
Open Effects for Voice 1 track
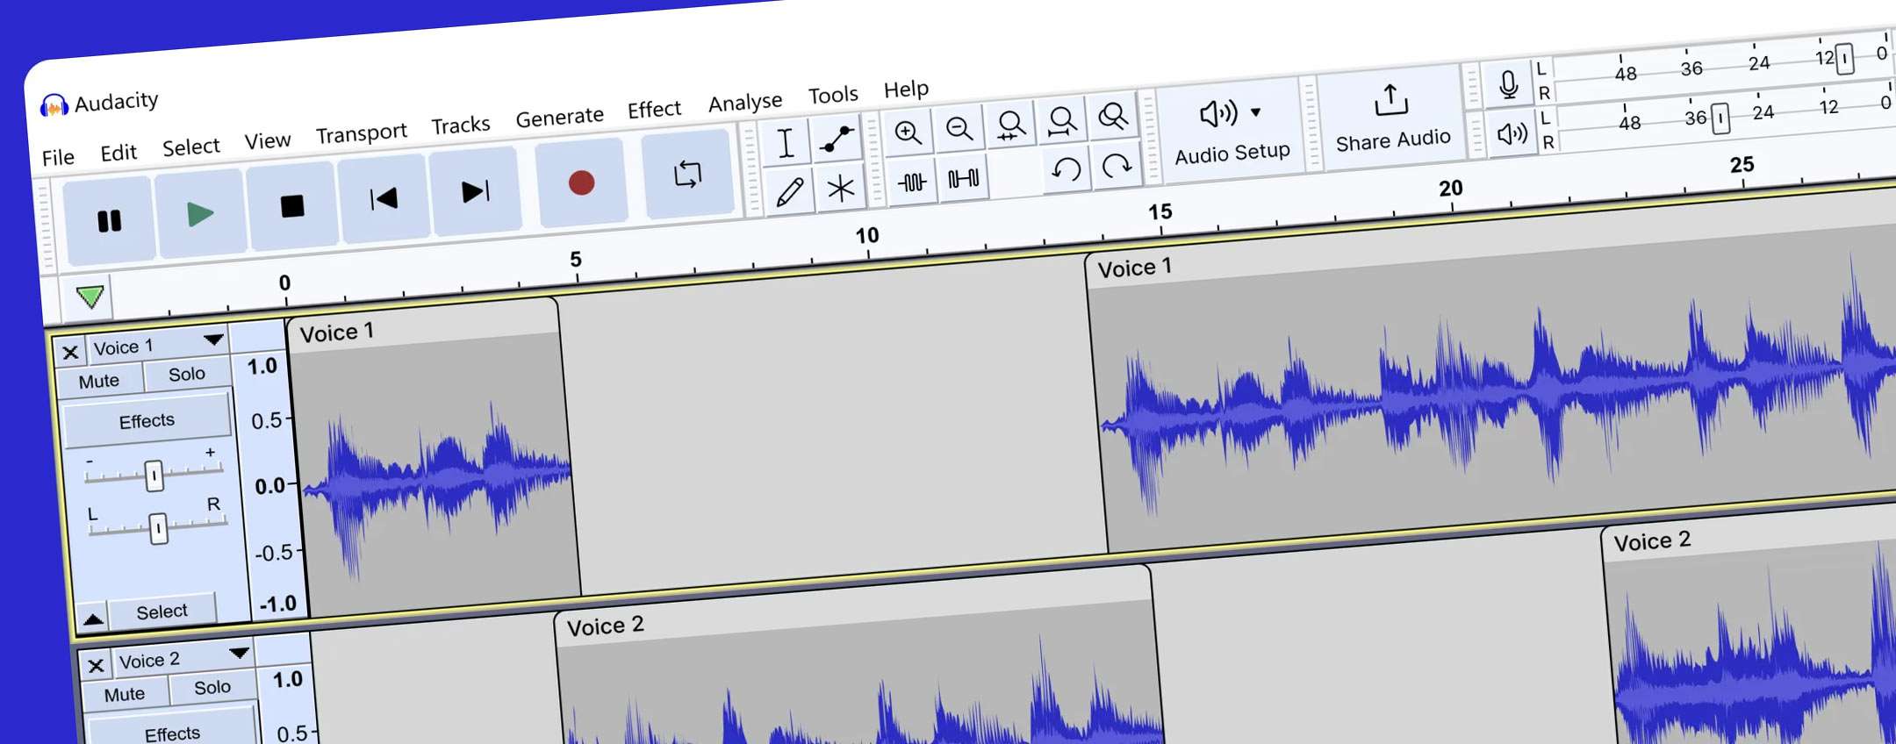(x=147, y=421)
